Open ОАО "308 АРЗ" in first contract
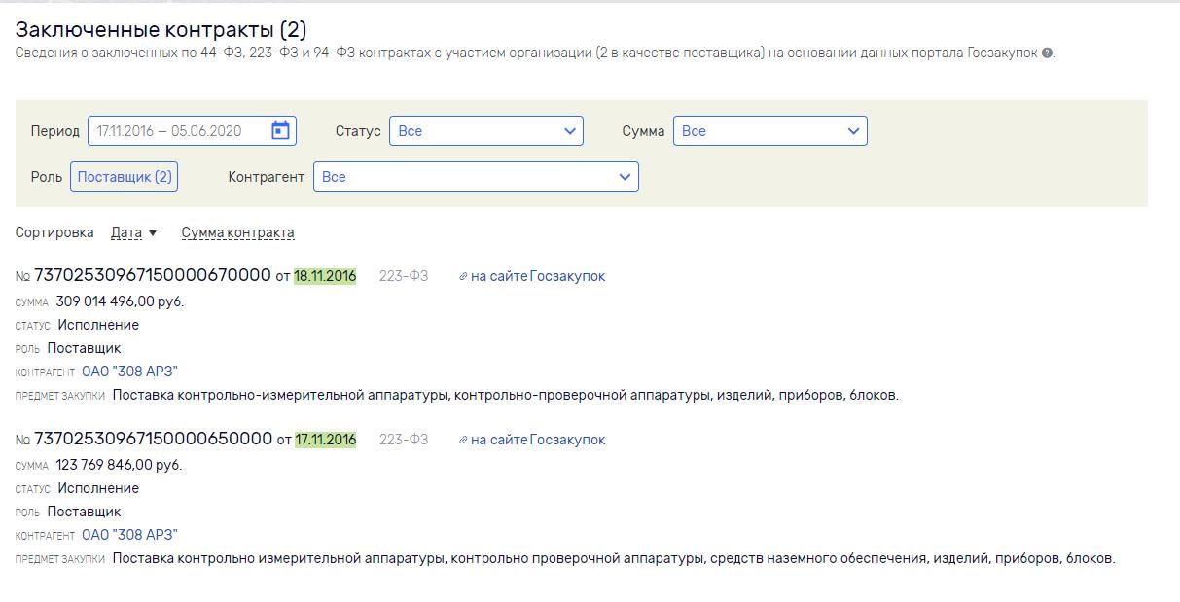 click(x=129, y=372)
